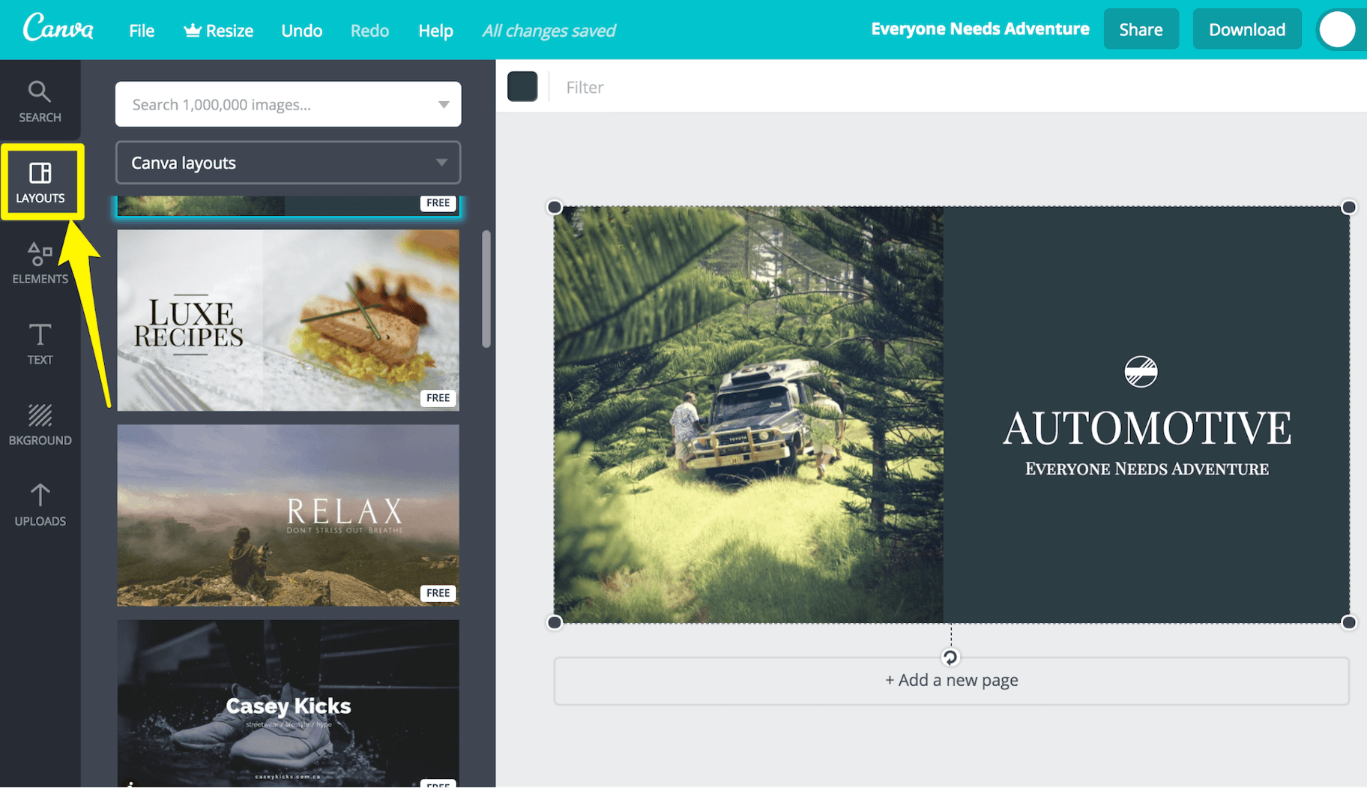Click Undo in the top bar
This screenshot has width=1367, height=788.
301,31
